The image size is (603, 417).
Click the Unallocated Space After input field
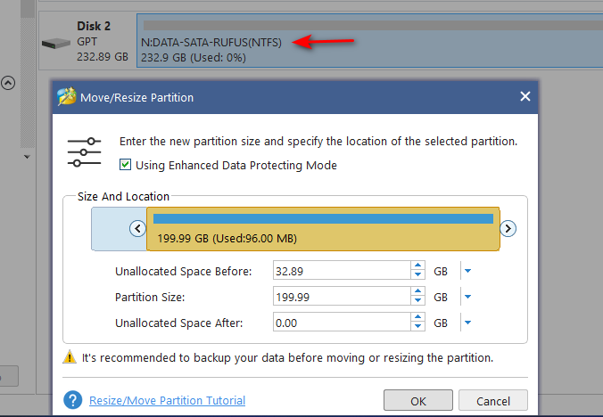click(342, 323)
